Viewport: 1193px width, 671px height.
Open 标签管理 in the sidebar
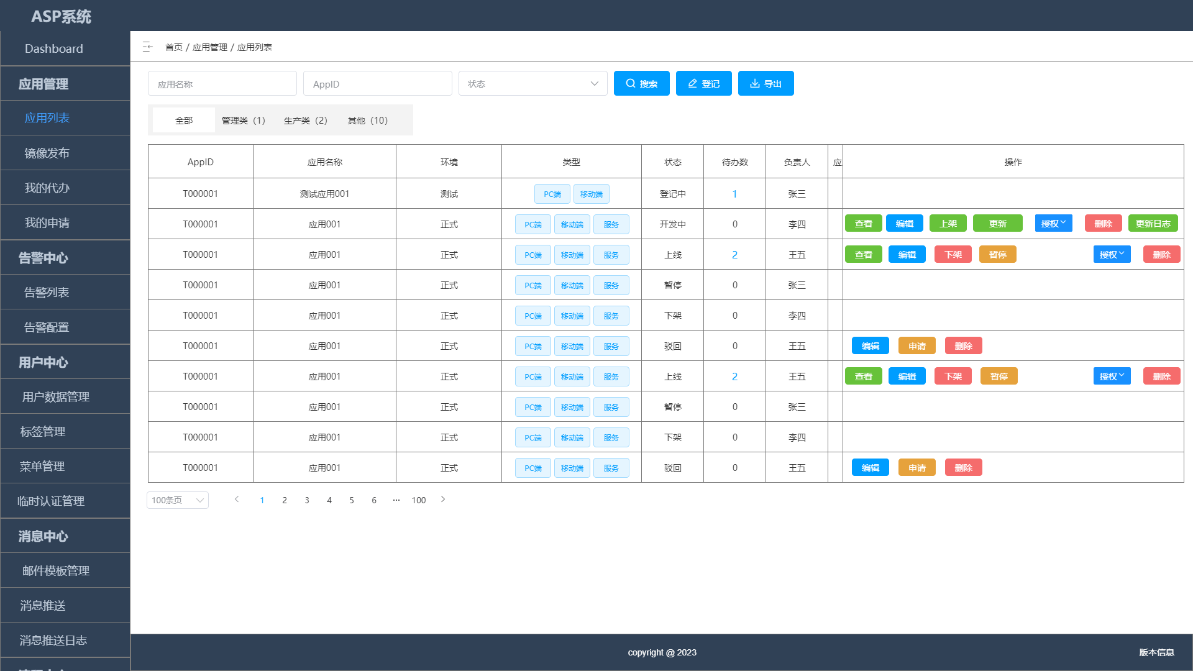65,431
